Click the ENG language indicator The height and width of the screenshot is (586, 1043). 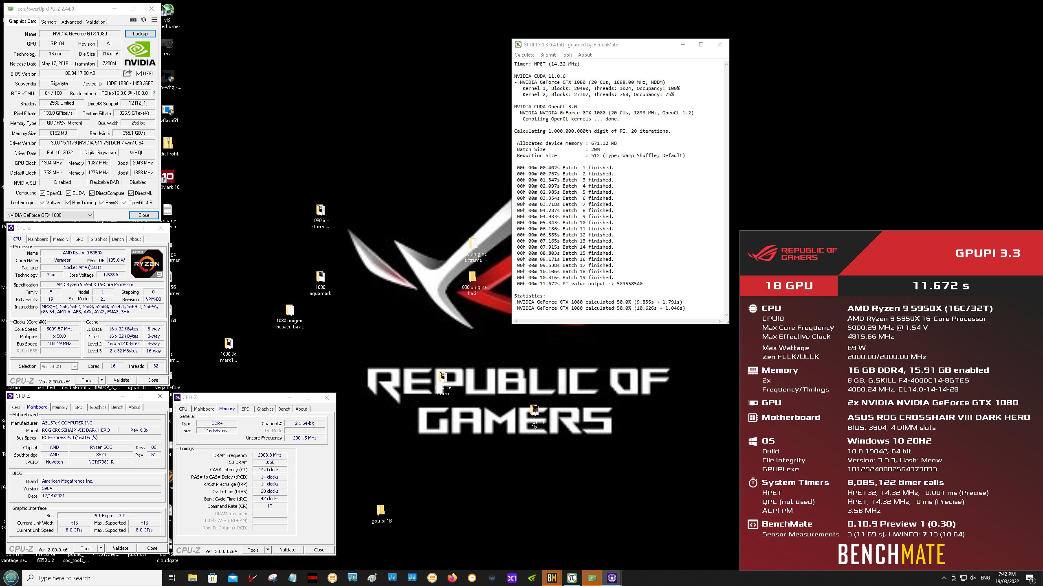(x=985, y=578)
